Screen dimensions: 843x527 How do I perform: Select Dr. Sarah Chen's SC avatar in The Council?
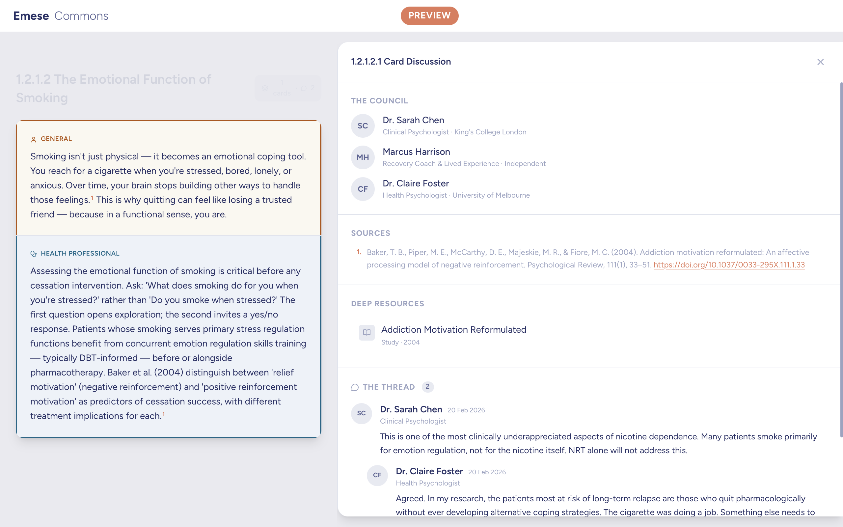tap(363, 125)
